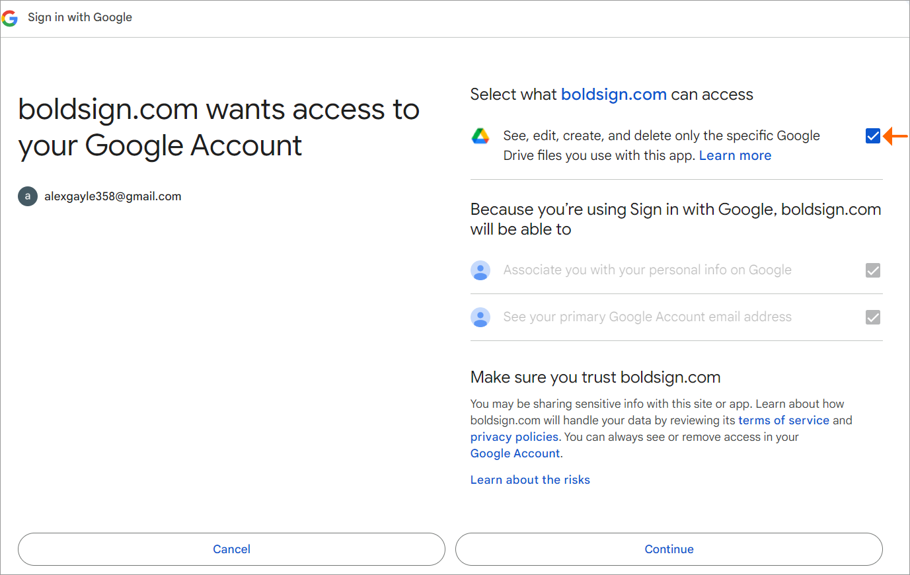Screen dimensions: 910x575
Task: Click the email address permission profile icon
Action: [480, 317]
